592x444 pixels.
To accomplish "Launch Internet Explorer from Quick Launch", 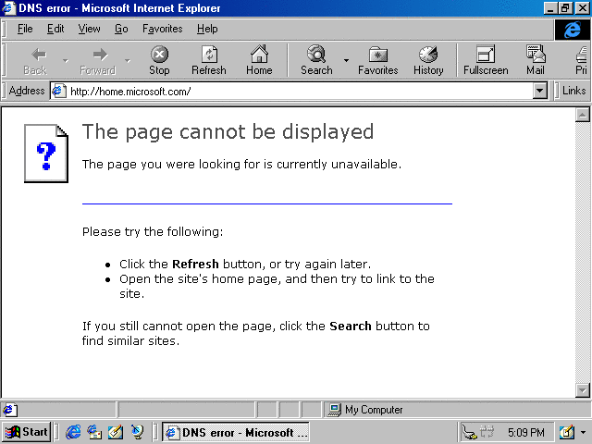I will tap(73, 432).
